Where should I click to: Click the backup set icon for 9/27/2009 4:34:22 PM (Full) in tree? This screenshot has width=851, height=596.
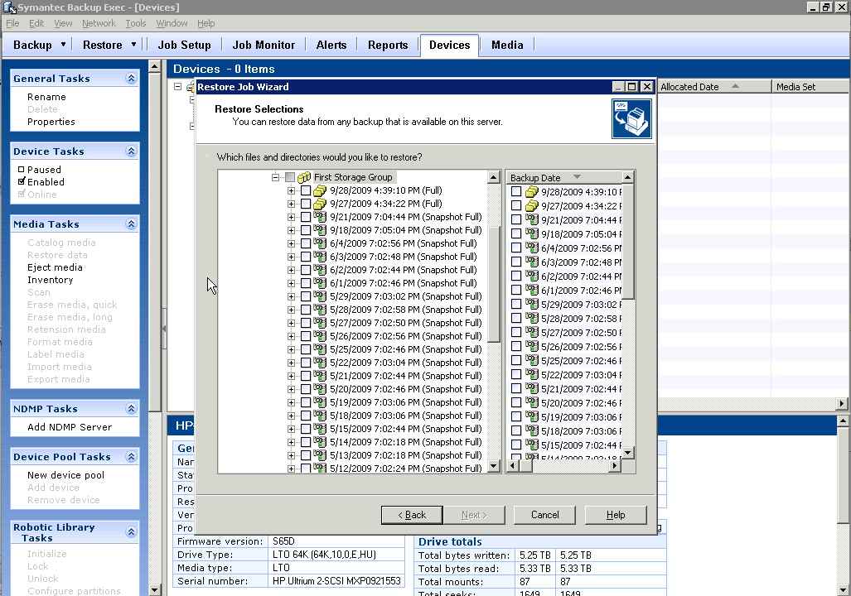pyautogui.click(x=320, y=204)
